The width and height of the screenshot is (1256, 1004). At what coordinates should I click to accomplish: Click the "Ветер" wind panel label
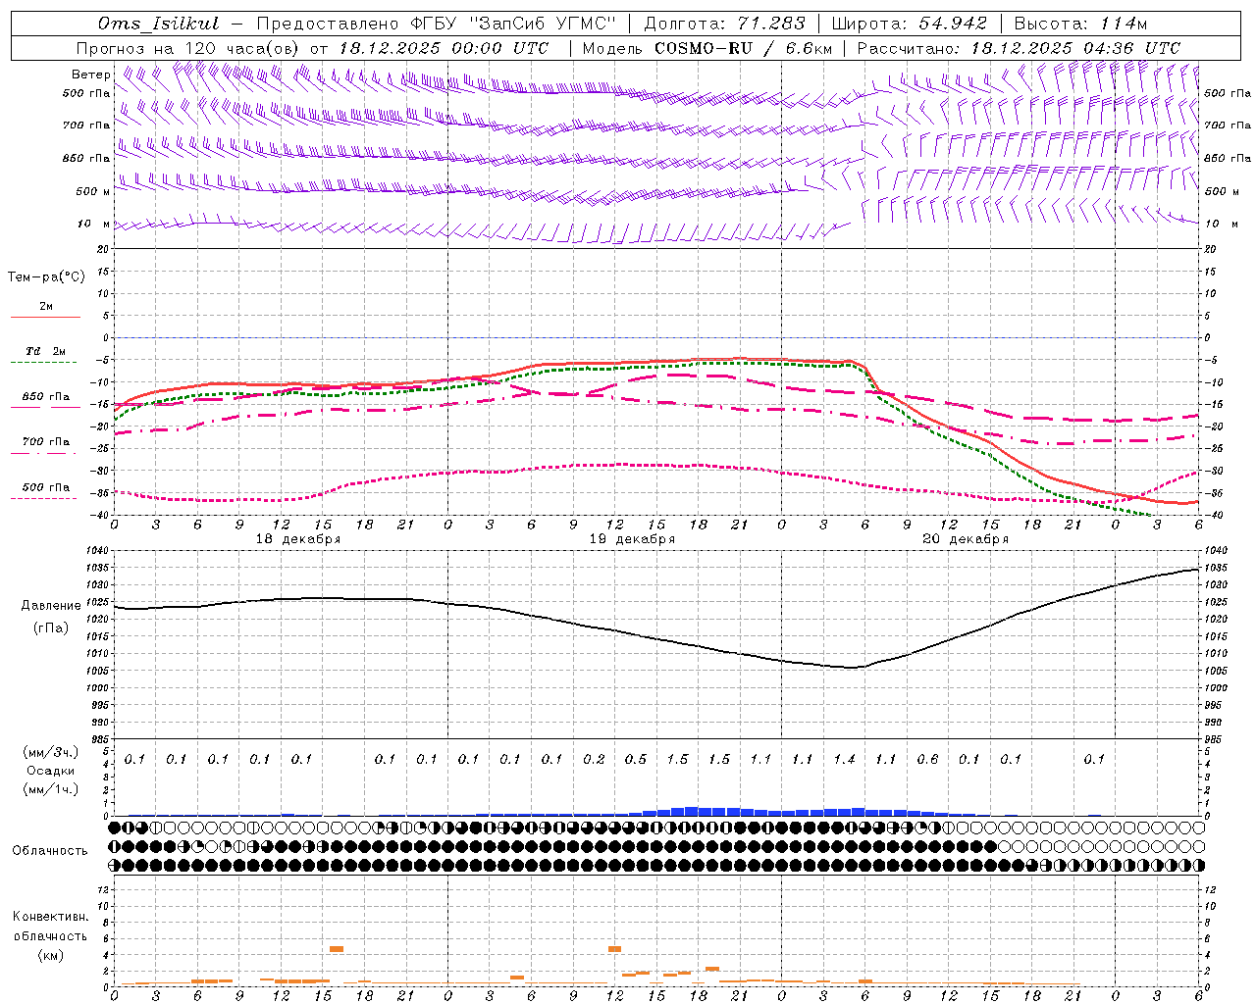91,75
